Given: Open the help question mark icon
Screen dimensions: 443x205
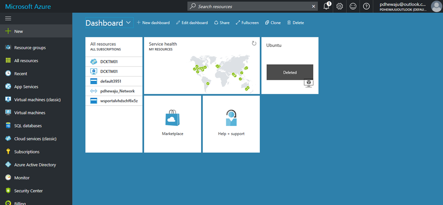Looking at the screenshot, I should 366,6.
